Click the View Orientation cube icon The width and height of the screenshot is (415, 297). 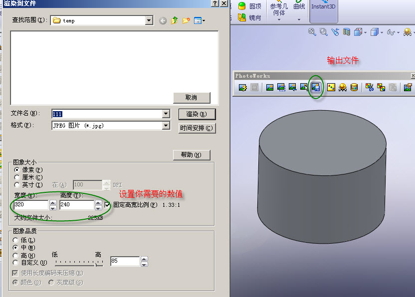pos(358,32)
